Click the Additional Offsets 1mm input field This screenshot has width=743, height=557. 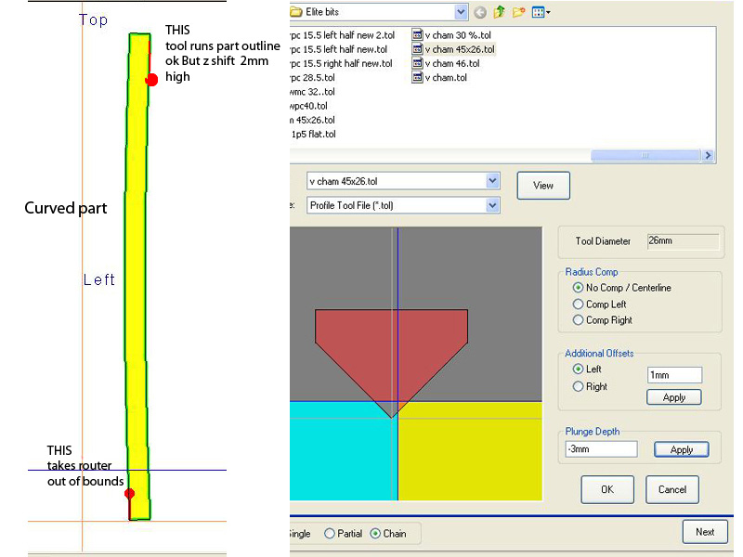coord(673,375)
